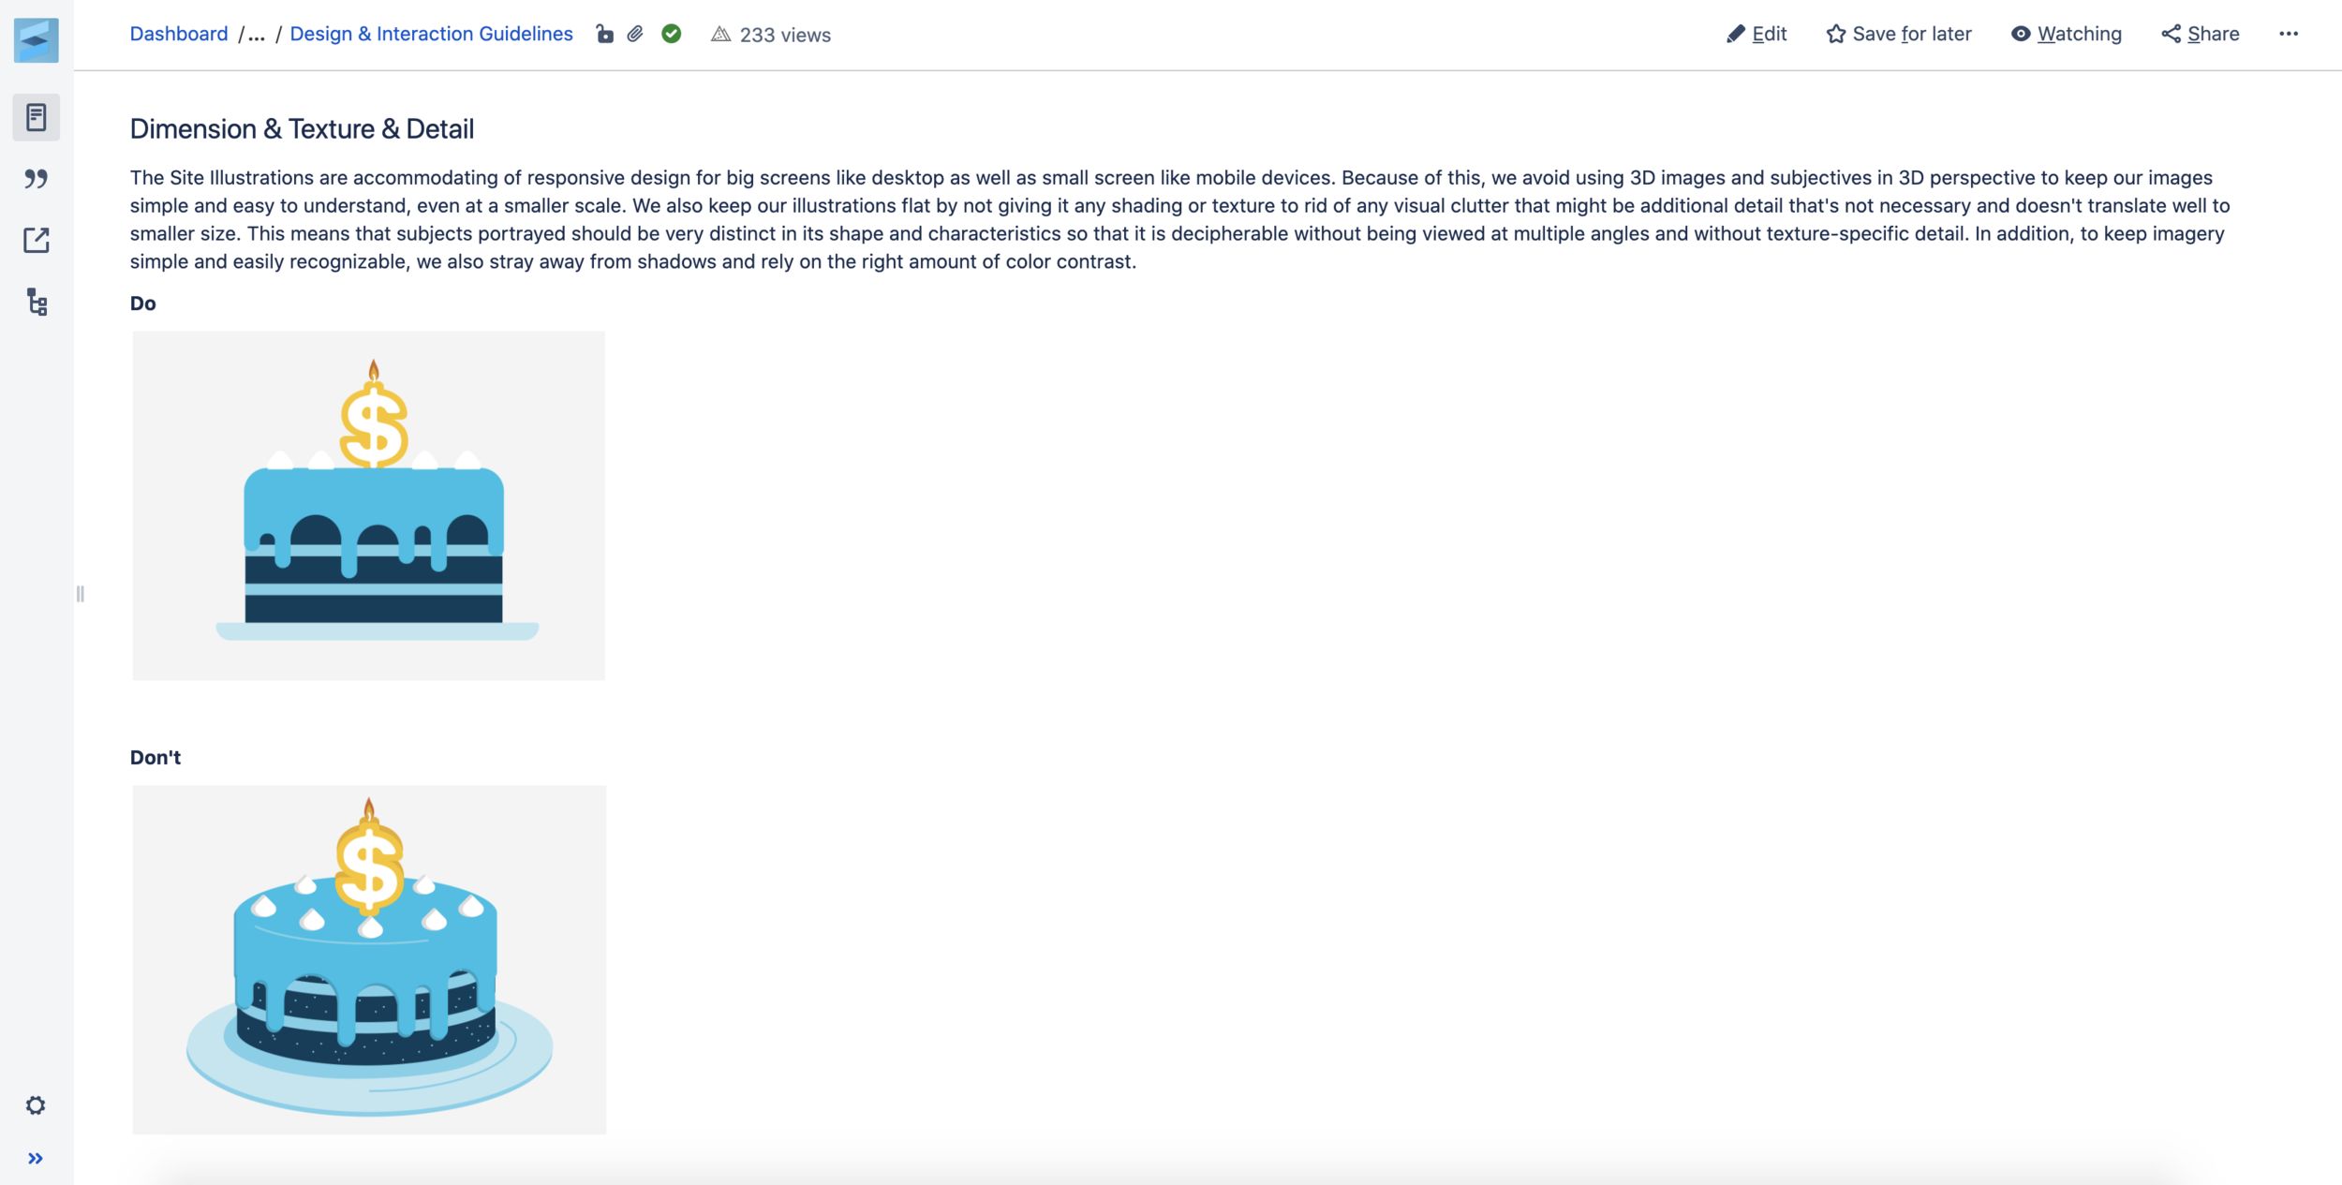Viewport: 2342px width, 1185px height.
Task: Click the Share menu item
Action: pyautogui.click(x=2200, y=33)
